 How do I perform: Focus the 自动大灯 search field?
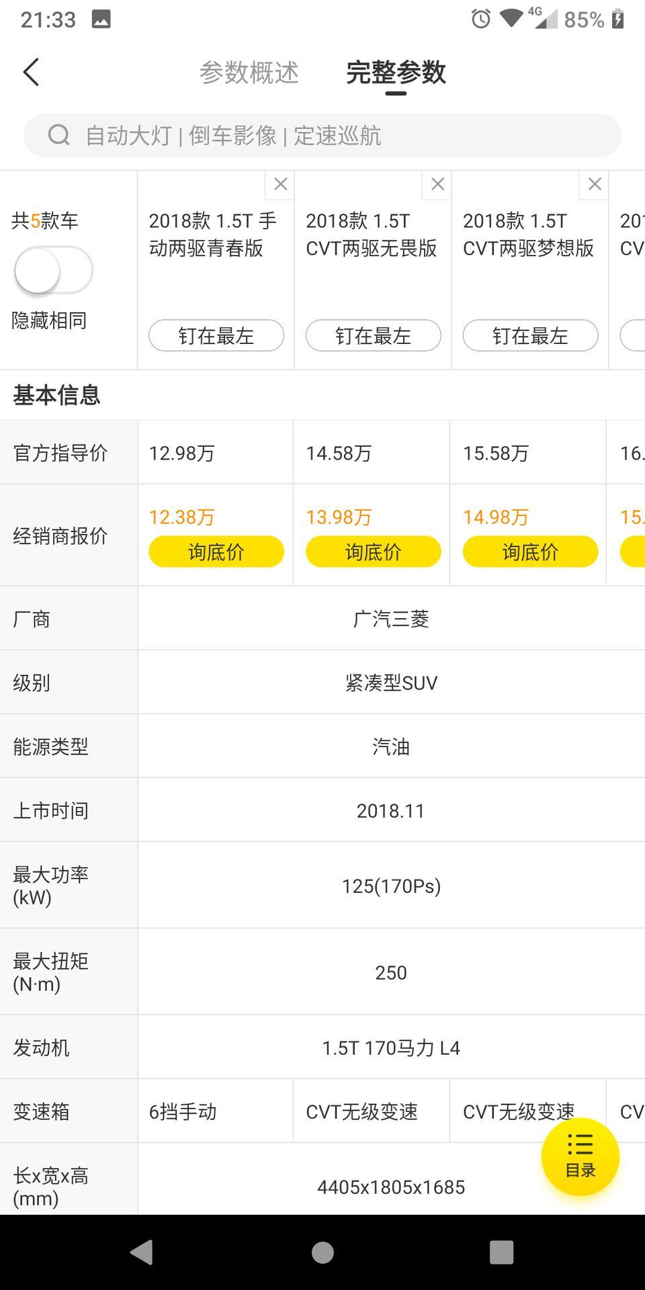pos(322,135)
